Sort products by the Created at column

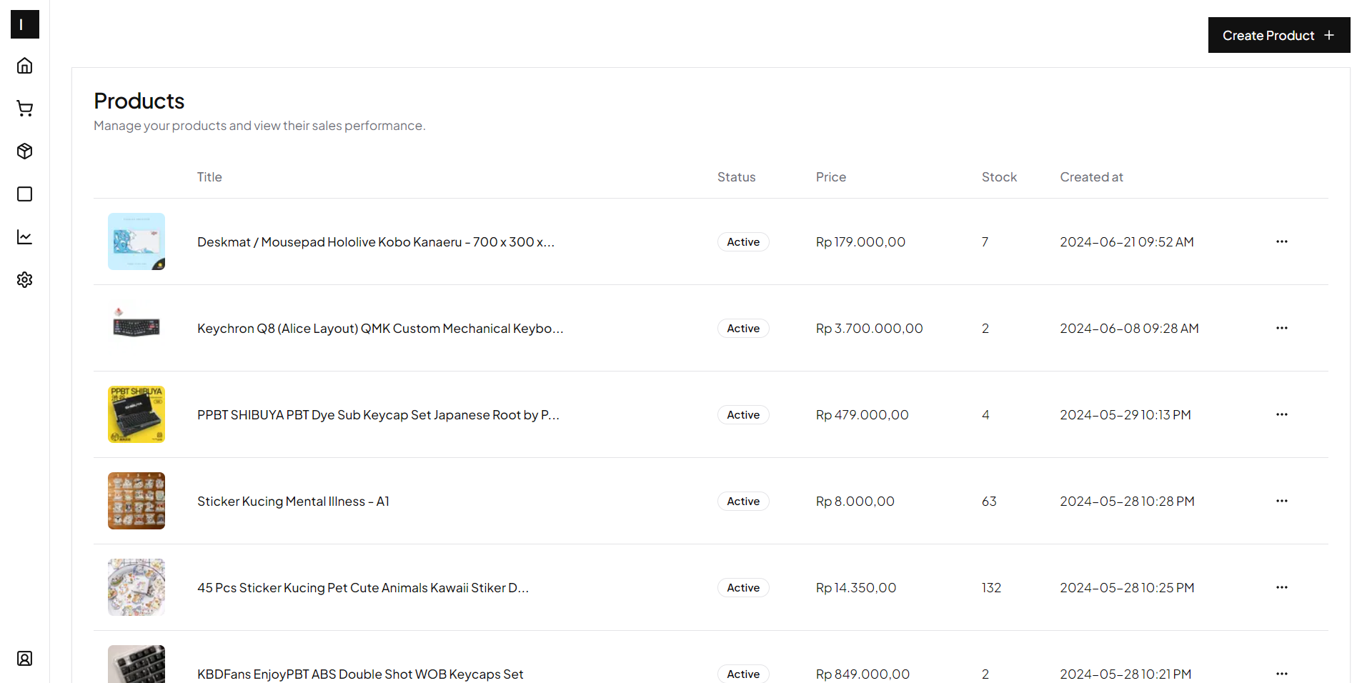coord(1091,176)
